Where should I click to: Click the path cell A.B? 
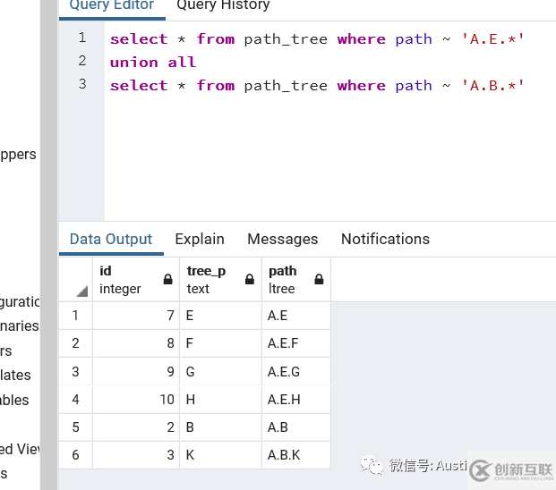(296, 427)
